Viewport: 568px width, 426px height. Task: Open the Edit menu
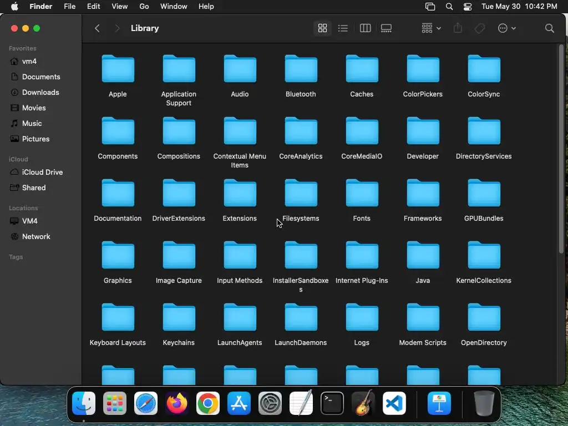click(93, 7)
